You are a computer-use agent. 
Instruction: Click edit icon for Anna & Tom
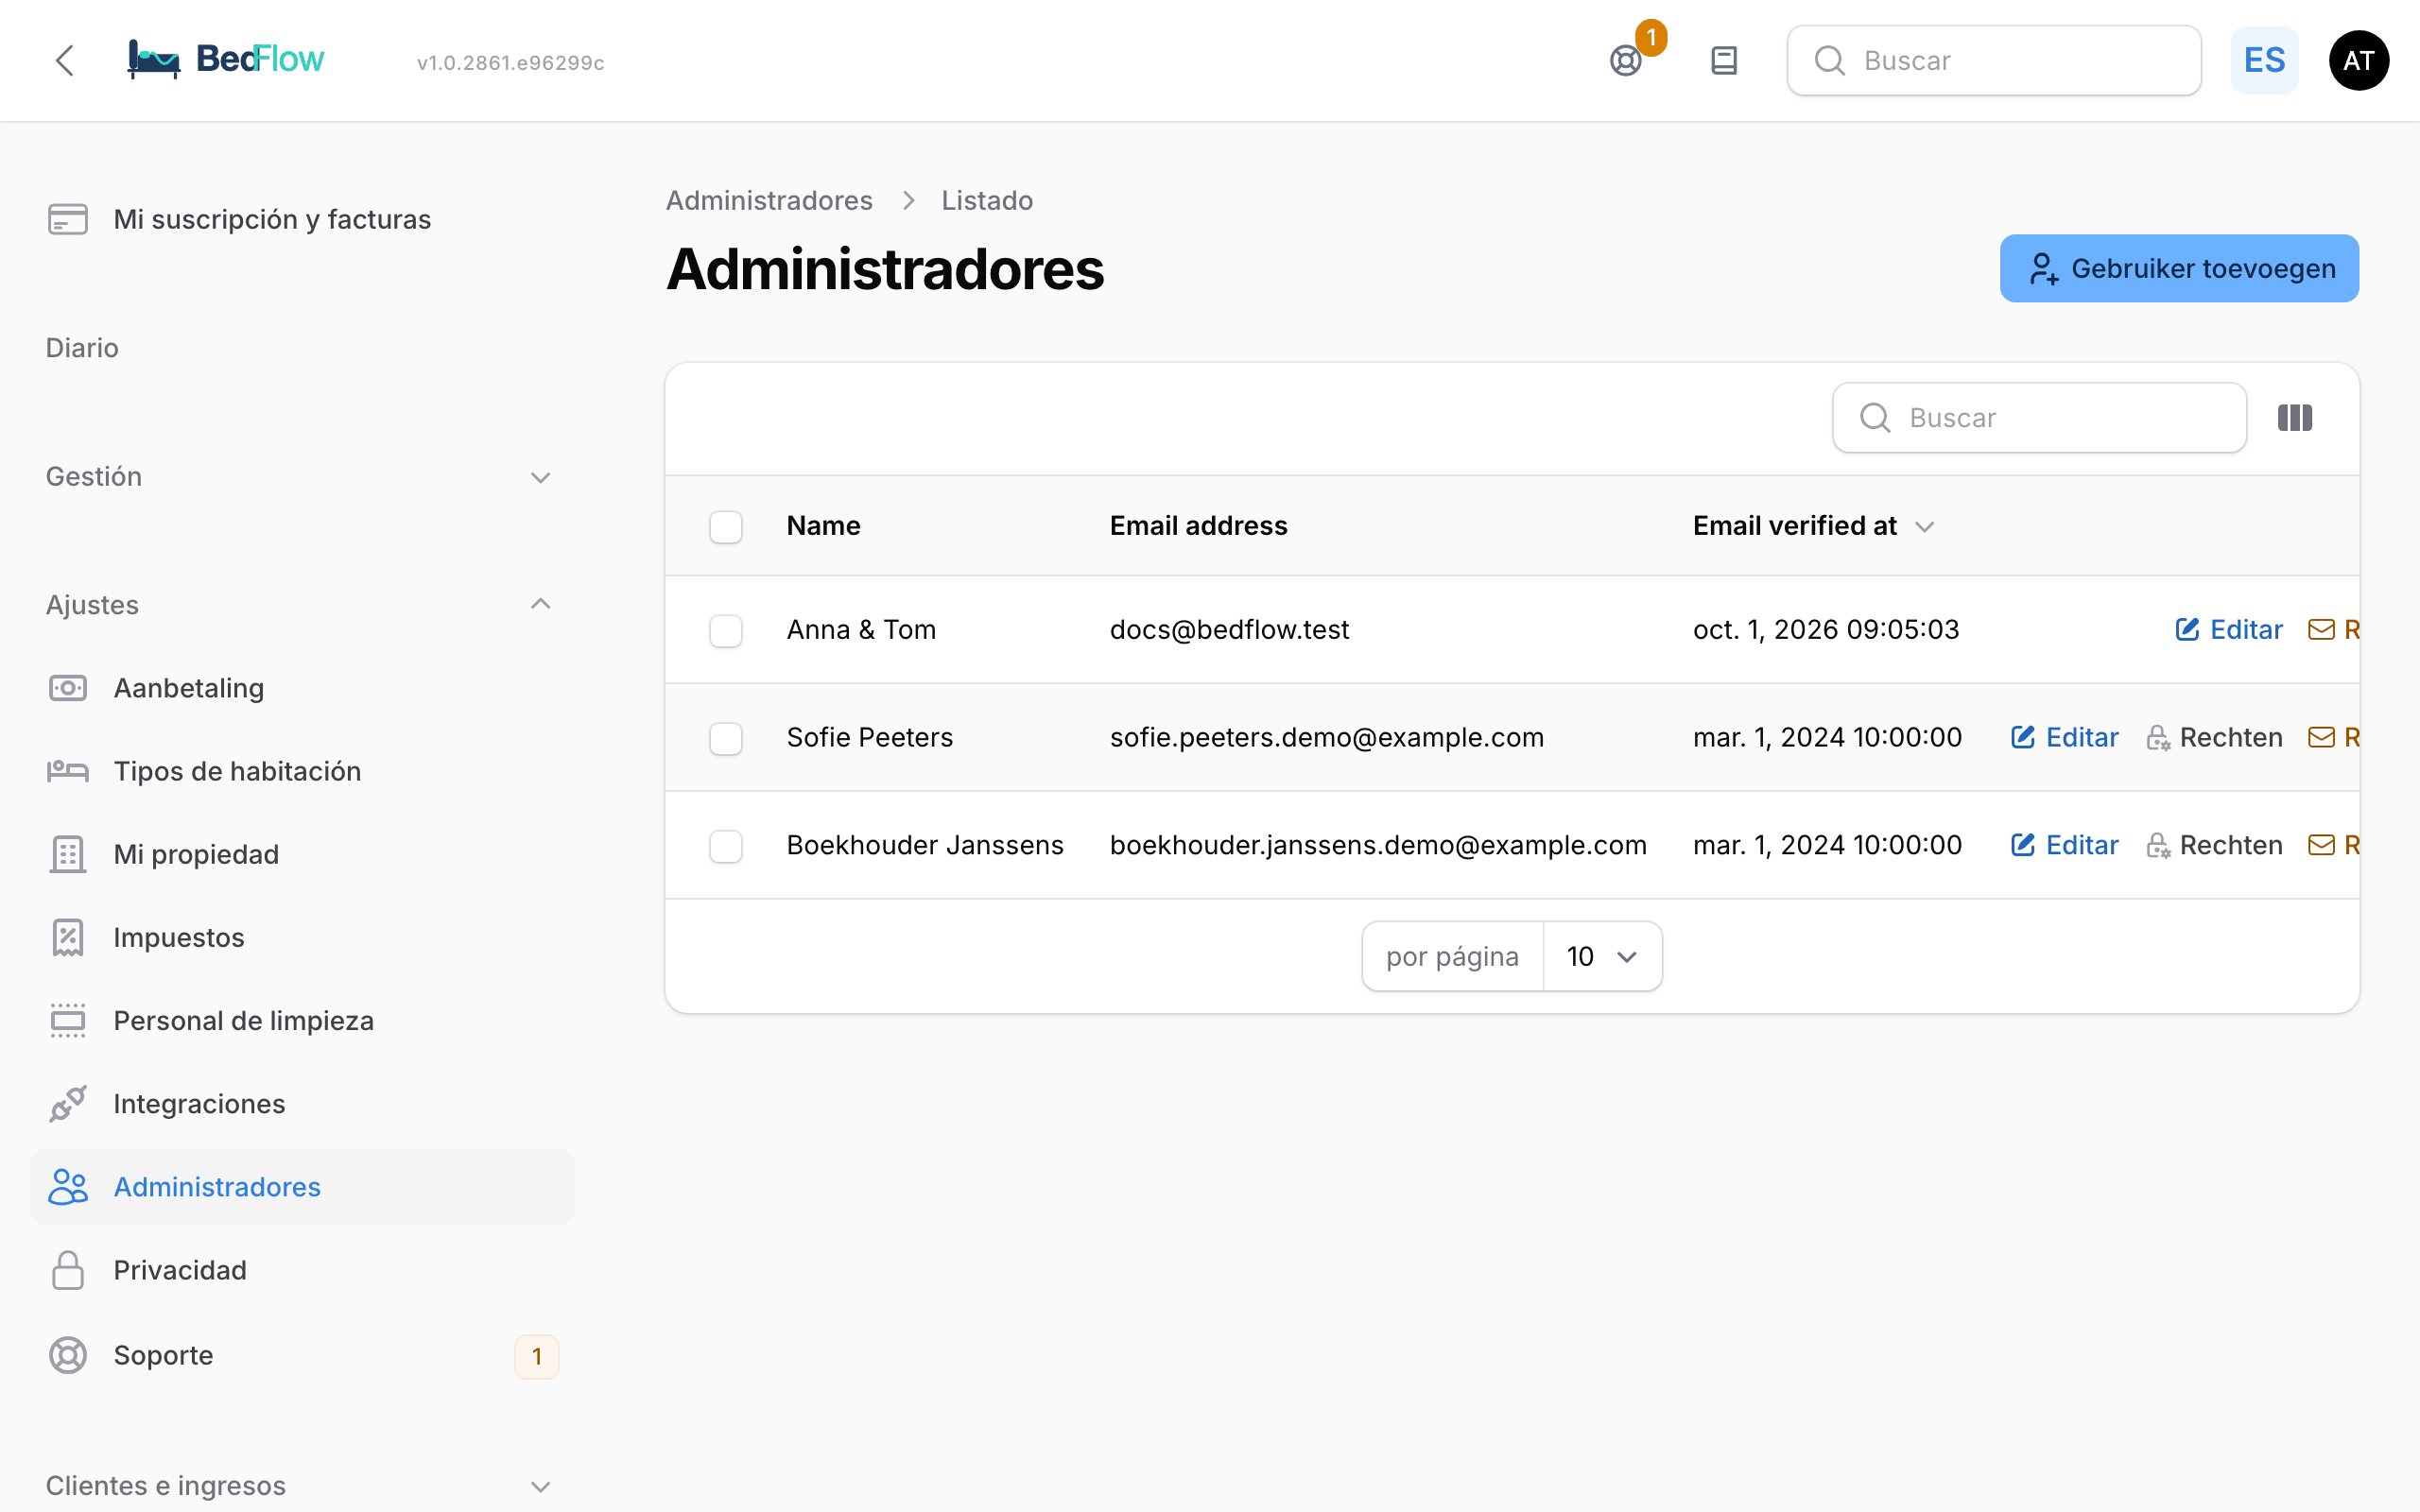click(x=2187, y=629)
